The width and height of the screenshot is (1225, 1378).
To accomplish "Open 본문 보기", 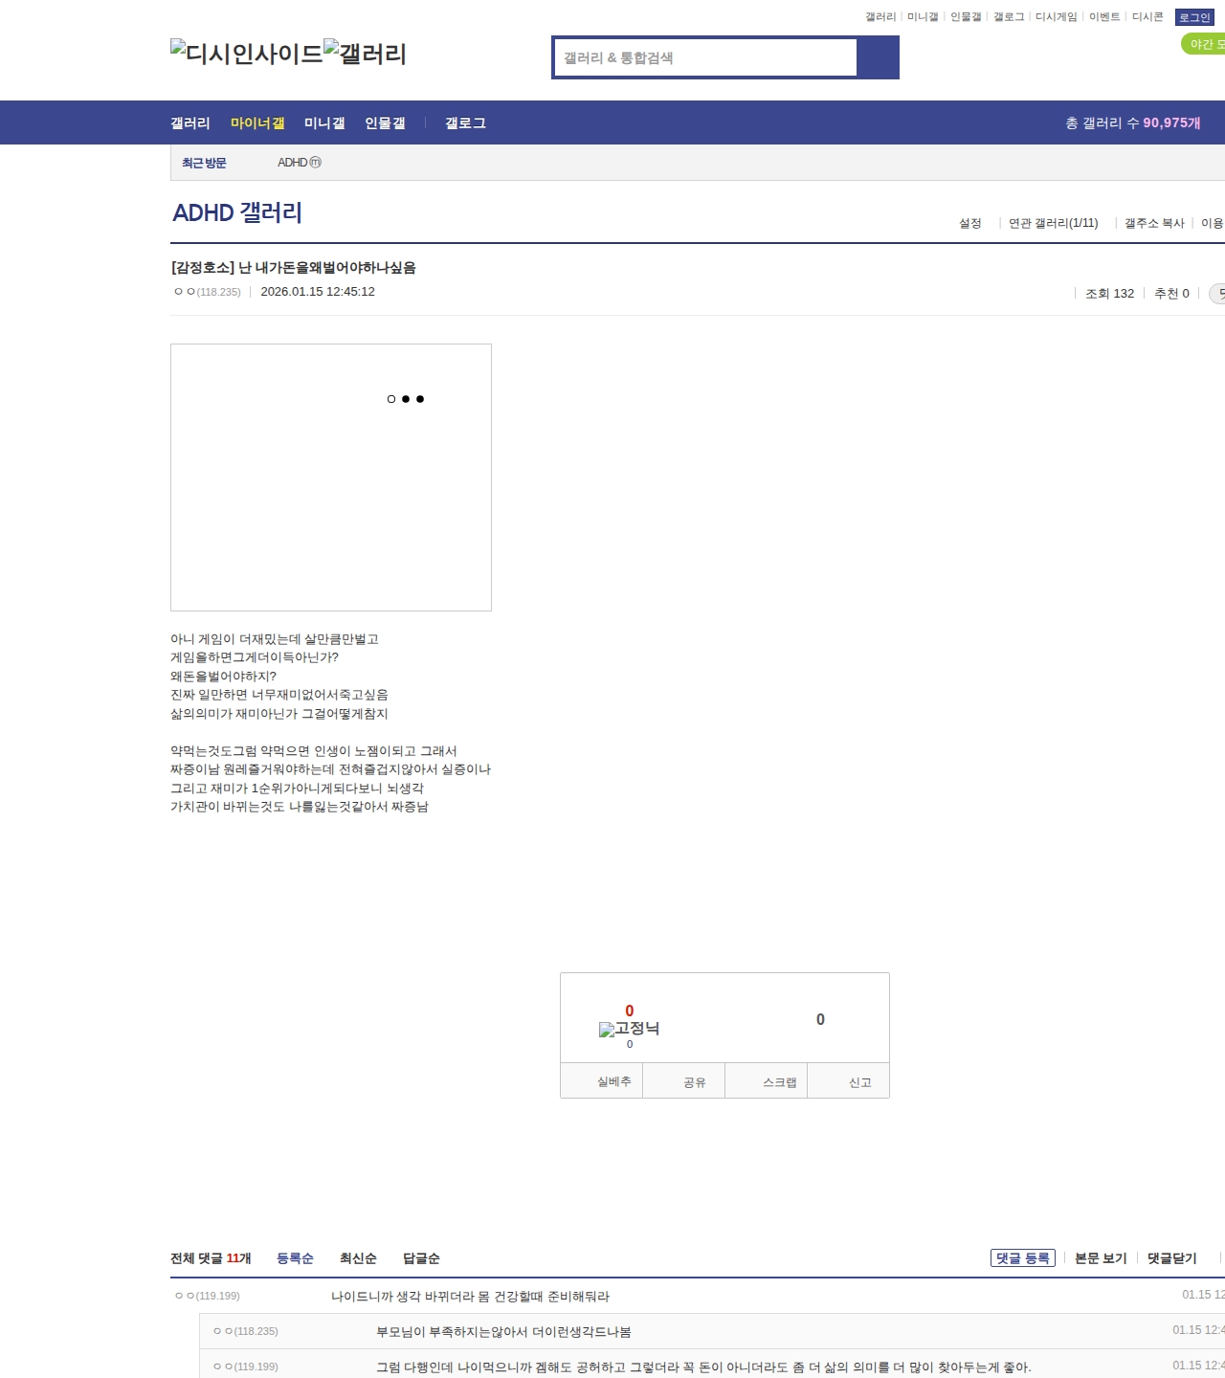I will click(1099, 1258).
